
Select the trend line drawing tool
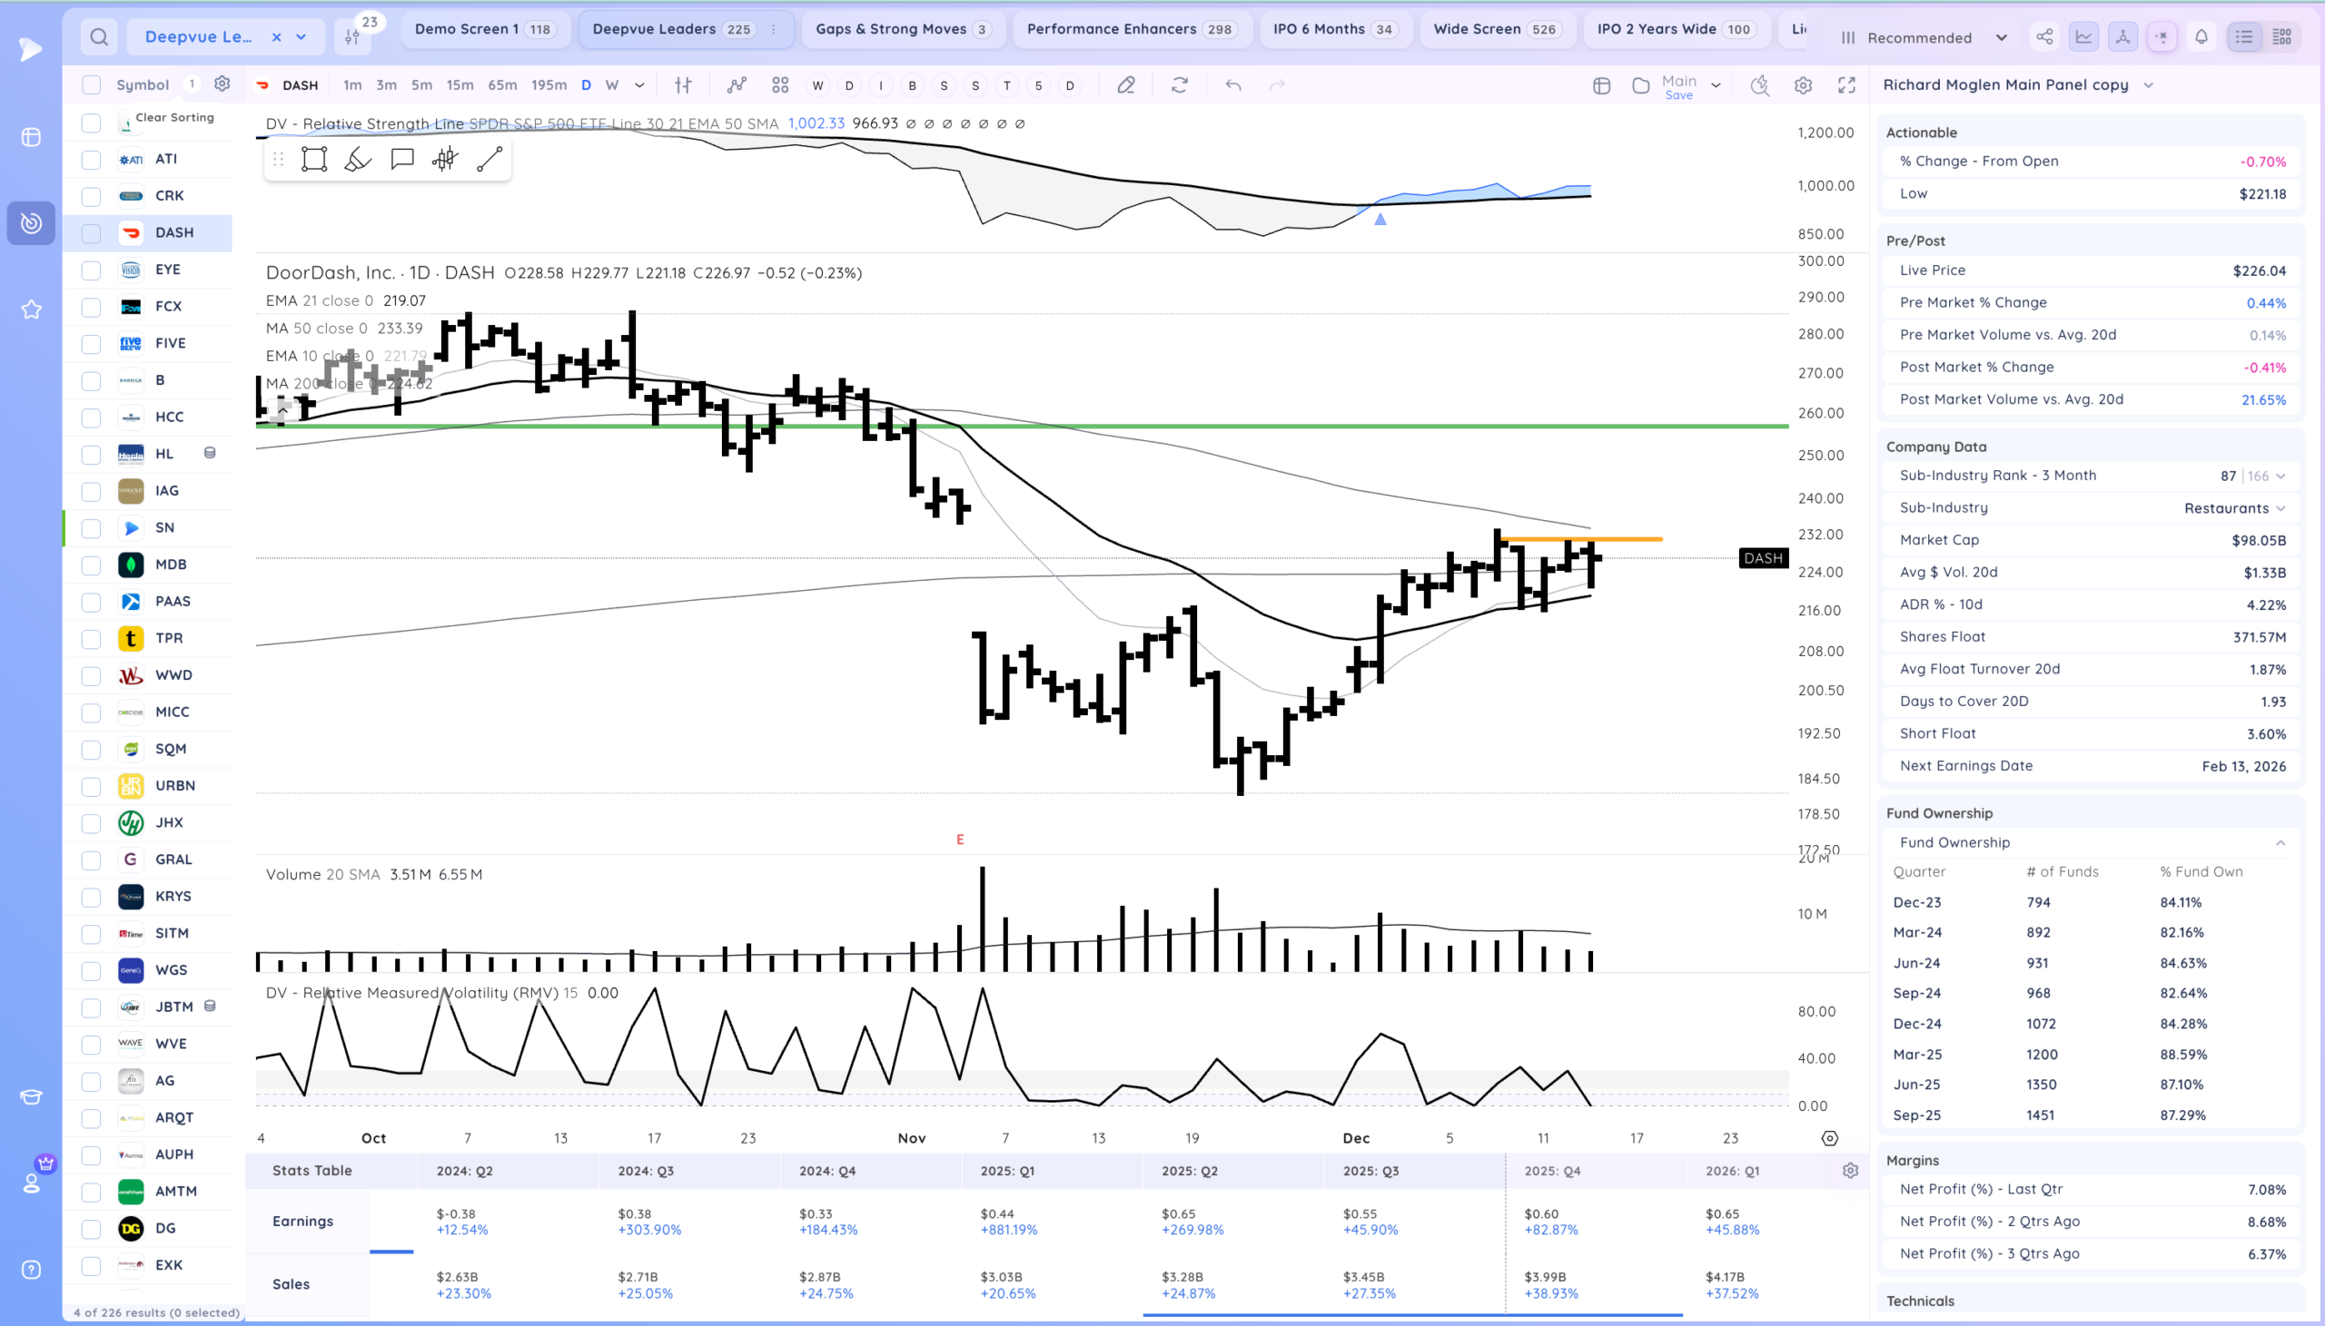pyautogui.click(x=490, y=161)
